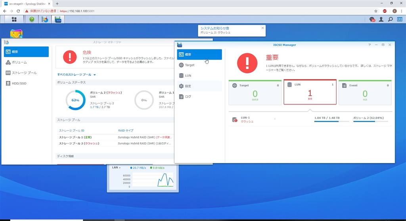Screen dimensions: 406x221
Task: Select the ストレージ プール 1 (正常) row
Action: 115,137
